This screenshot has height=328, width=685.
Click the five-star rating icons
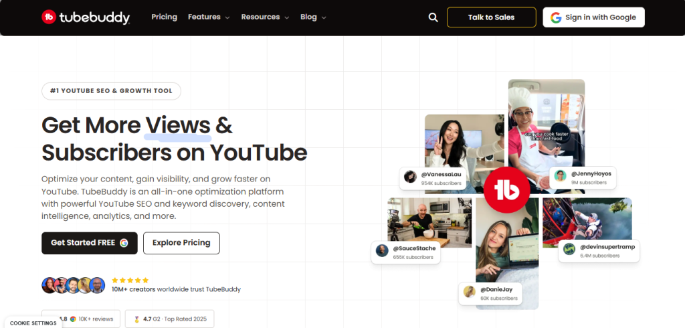pyautogui.click(x=130, y=280)
